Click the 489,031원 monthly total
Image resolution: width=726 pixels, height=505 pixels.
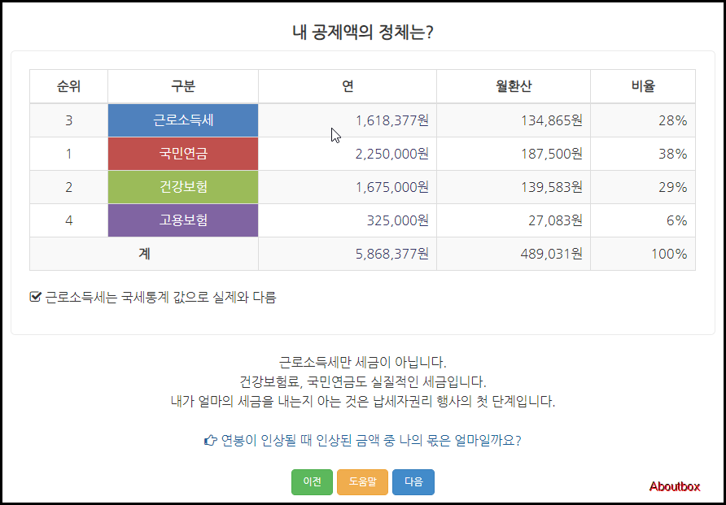(552, 254)
